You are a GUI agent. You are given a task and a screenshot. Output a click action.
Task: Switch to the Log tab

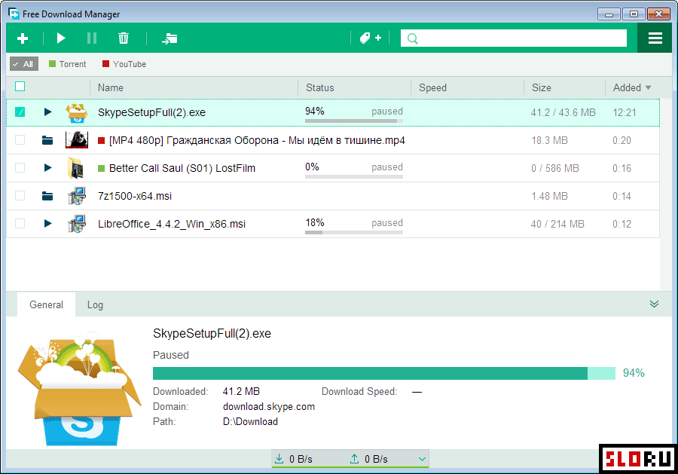[x=95, y=305]
